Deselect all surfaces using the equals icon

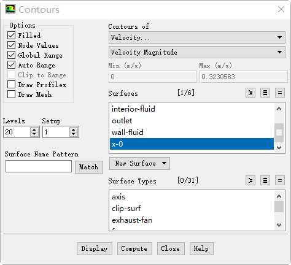pyautogui.click(x=280, y=93)
